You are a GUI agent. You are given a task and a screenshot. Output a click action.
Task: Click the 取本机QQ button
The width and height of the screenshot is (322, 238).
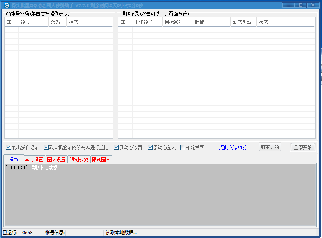[x=270, y=147]
